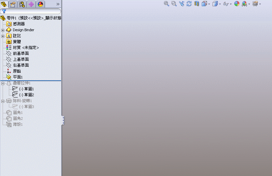Select the 零件1 root part item

pyautogui.click(x=31, y=18)
